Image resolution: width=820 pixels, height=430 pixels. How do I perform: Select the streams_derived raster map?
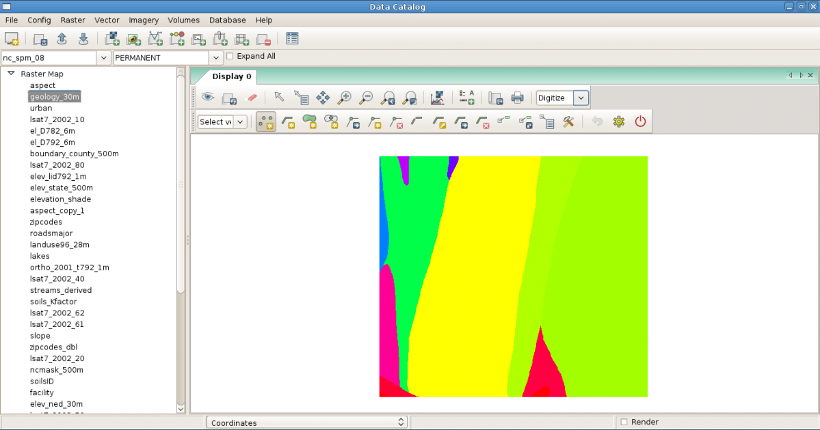(61, 290)
